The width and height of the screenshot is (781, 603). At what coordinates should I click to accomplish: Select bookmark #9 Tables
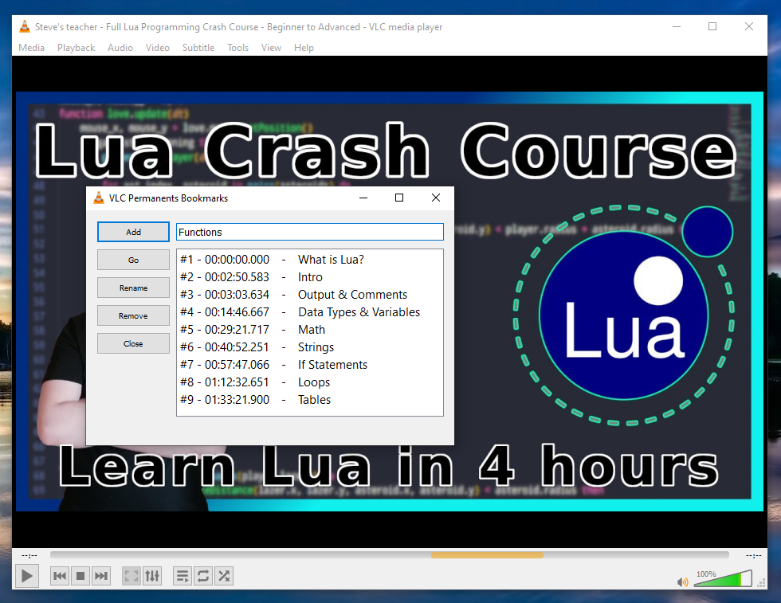click(310, 399)
